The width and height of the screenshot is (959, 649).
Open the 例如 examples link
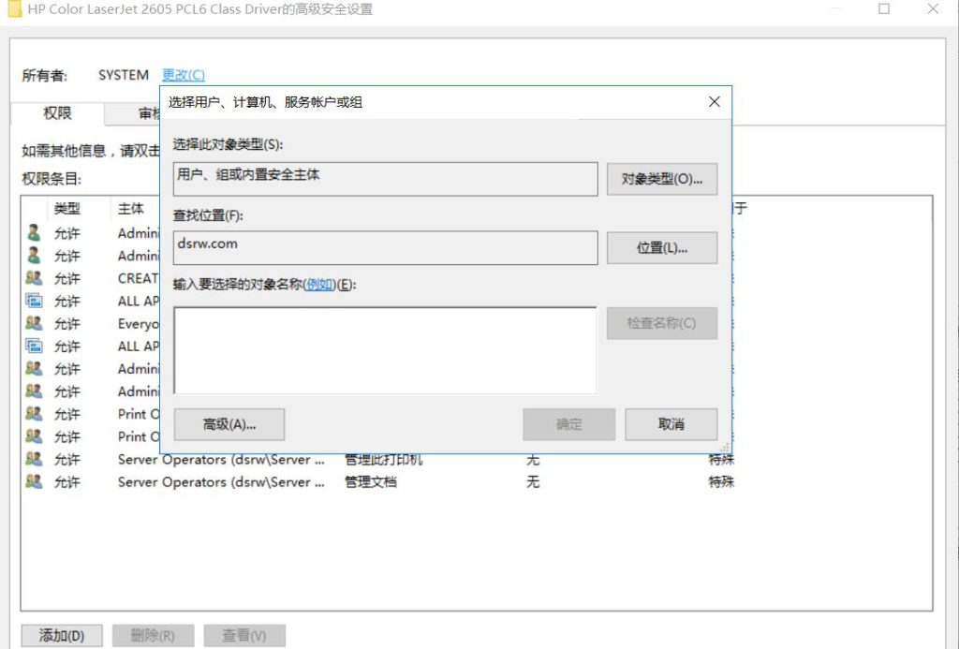[319, 285]
